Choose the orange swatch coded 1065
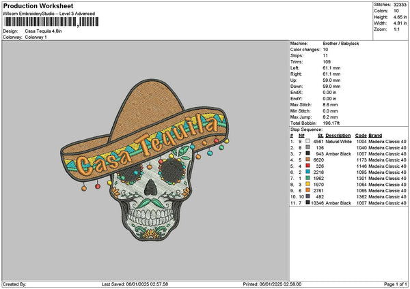The image size is (410, 289). coord(309,190)
